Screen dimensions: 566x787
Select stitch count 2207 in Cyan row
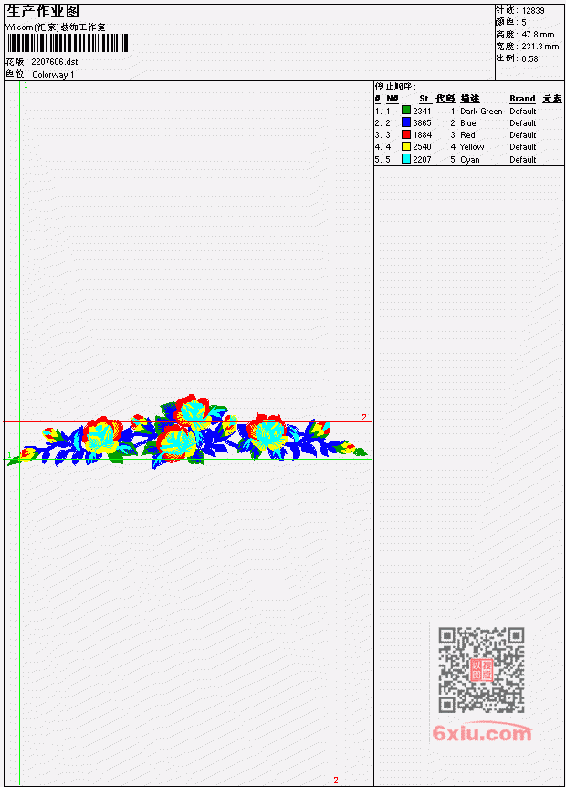[x=422, y=160]
